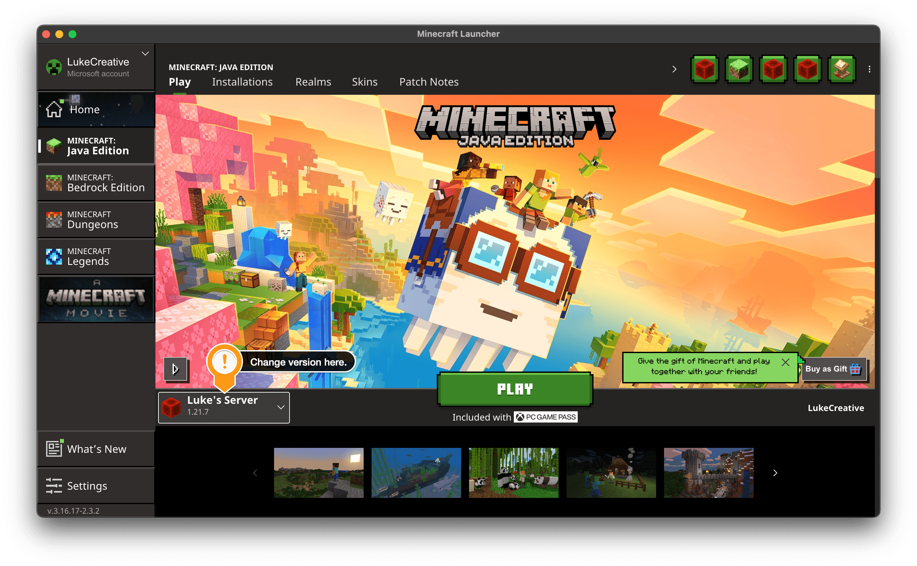Expand the LukeCreative account dropdown
Screen dimensions: 917x566
[x=145, y=54]
